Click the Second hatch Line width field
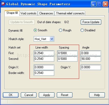 [x=44, y=59]
